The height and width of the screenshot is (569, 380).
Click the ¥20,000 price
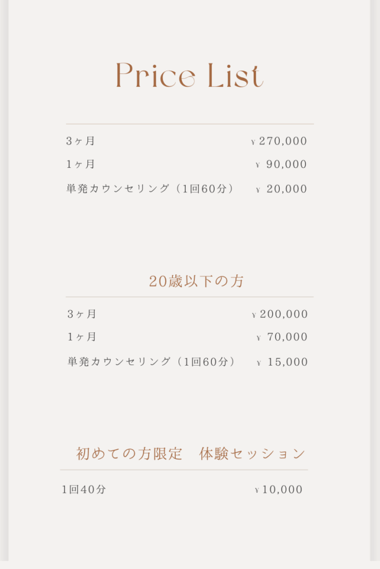click(282, 189)
